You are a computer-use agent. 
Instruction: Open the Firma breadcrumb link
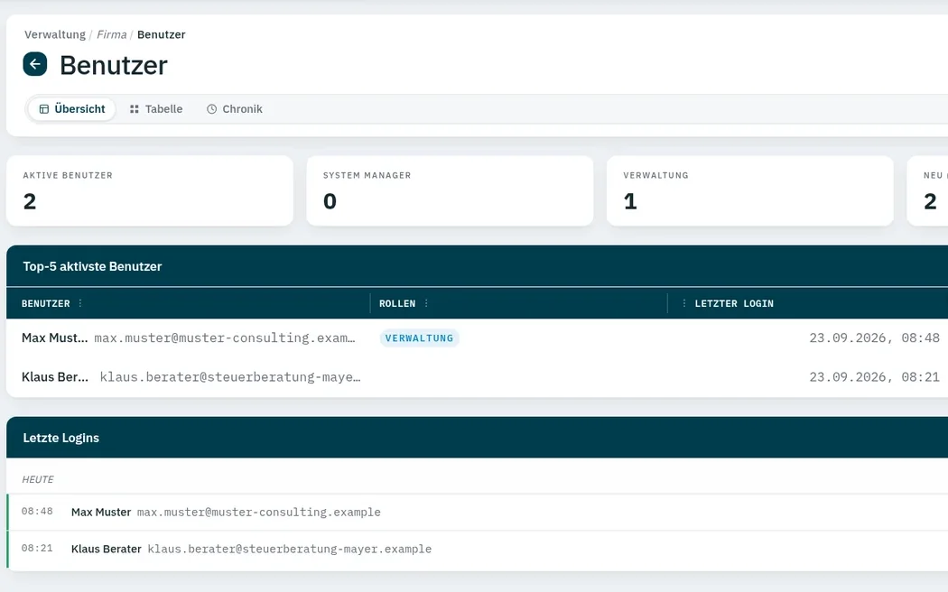click(x=111, y=34)
